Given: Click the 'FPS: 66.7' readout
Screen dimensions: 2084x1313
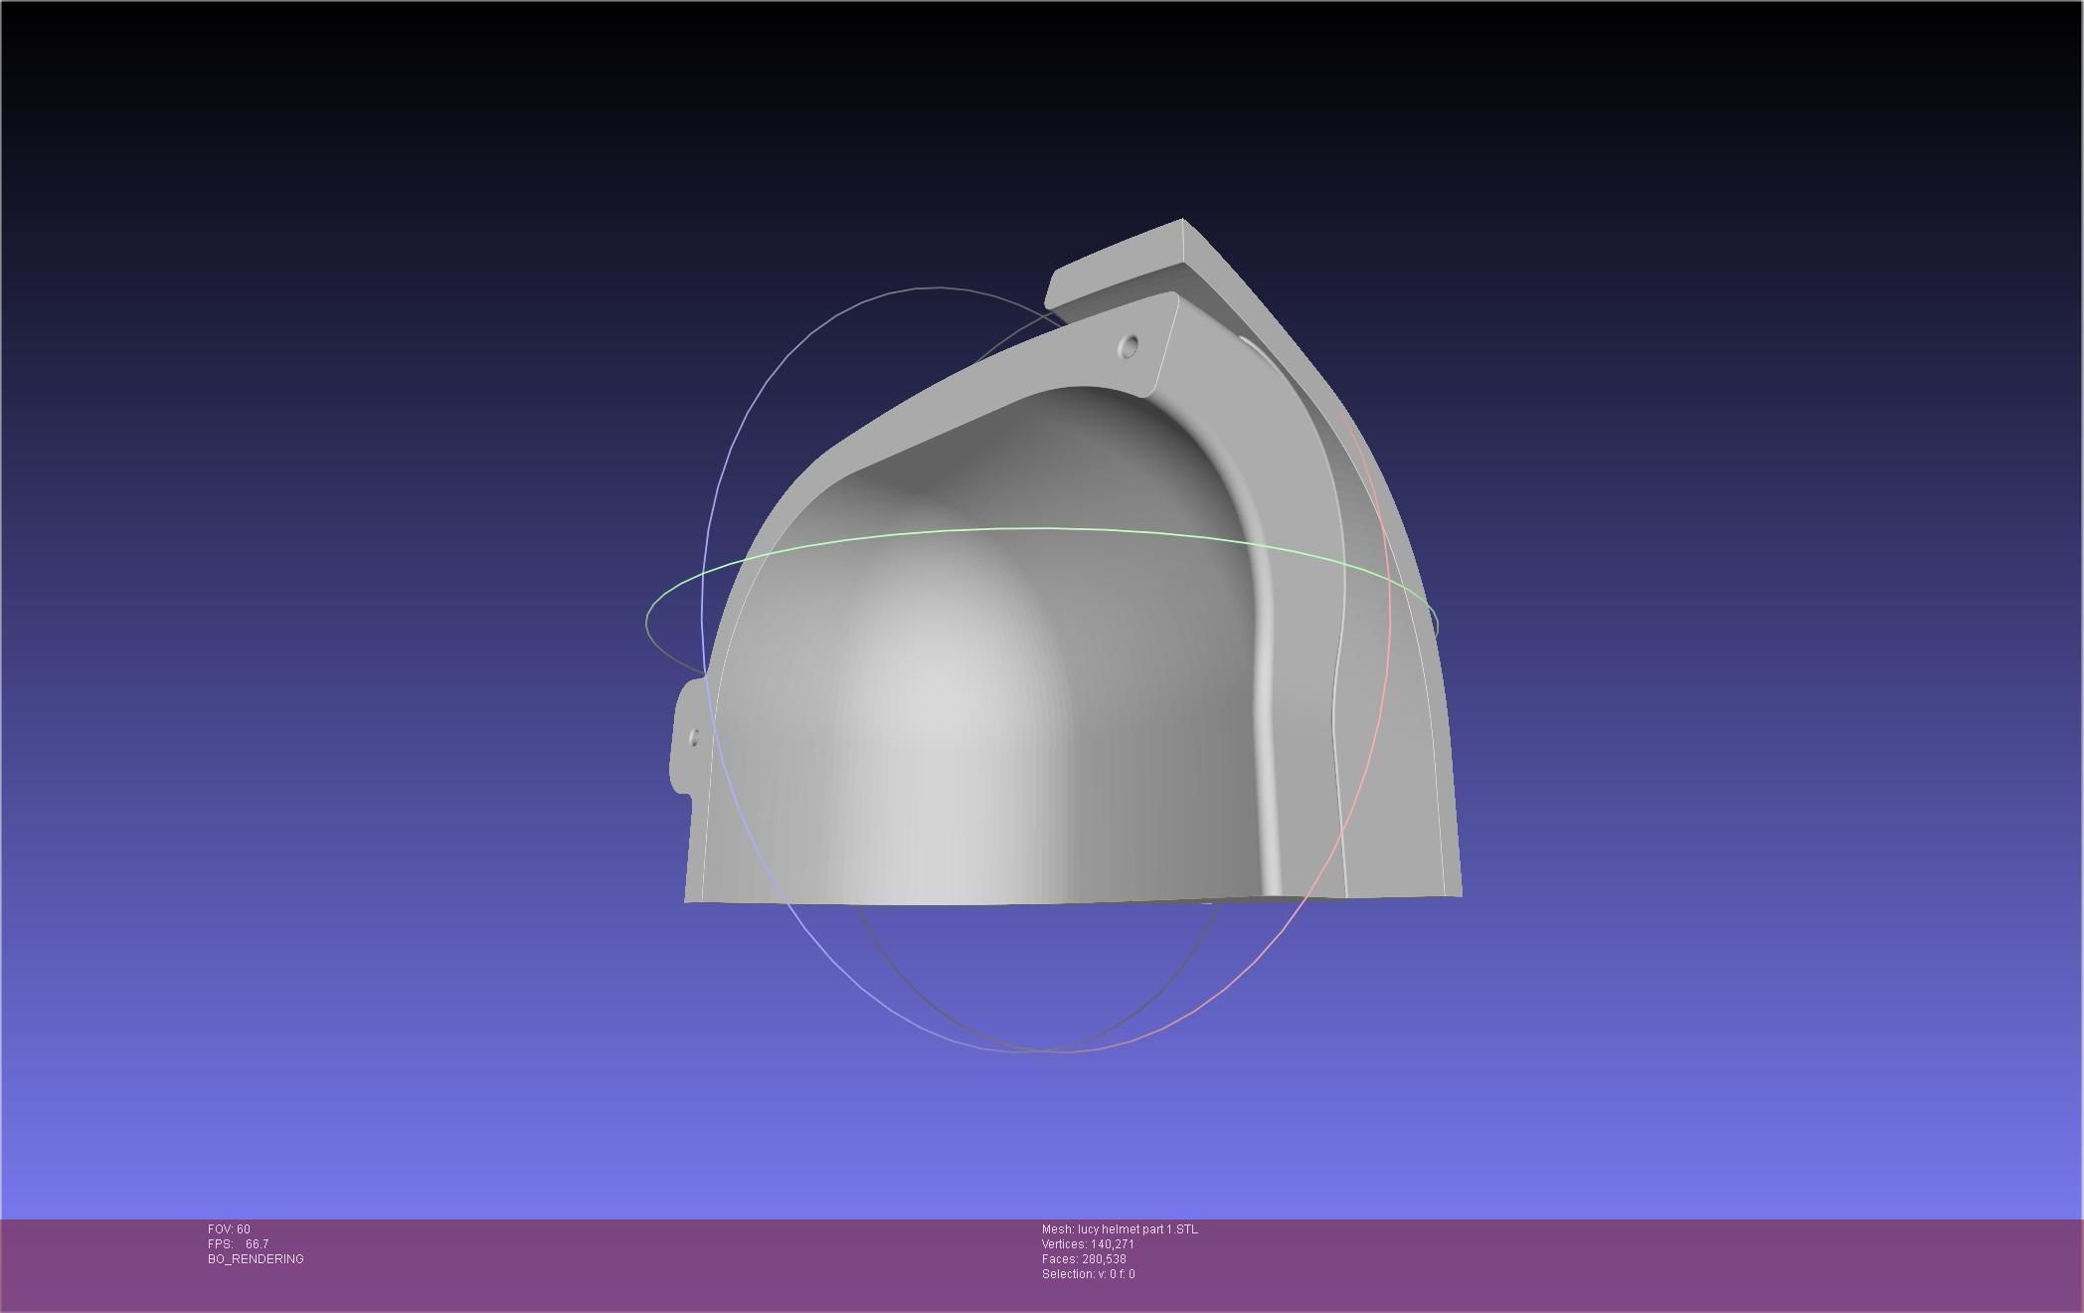Looking at the screenshot, I should pos(238,1244).
